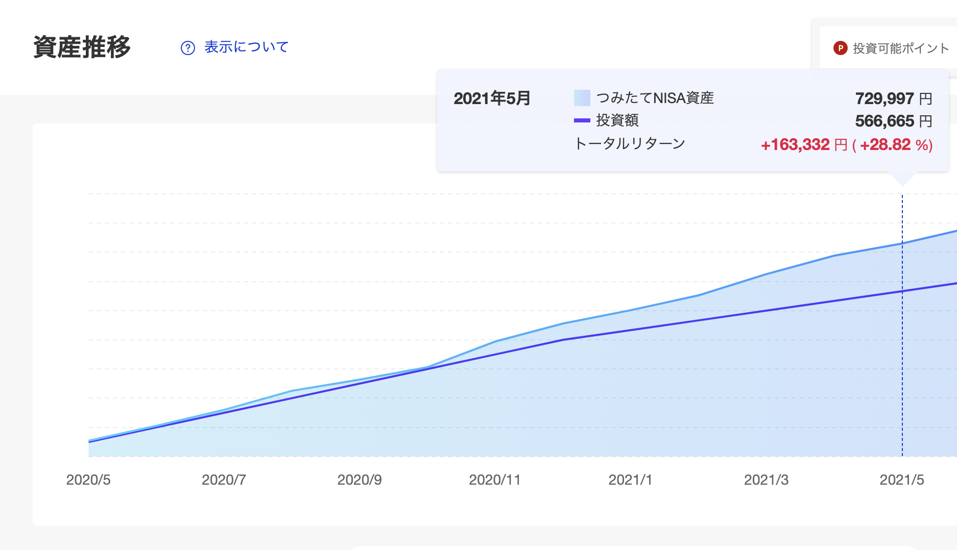957x550 pixels.
Task: Click the red P points icon
Action: pyautogui.click(x=840, y=48)
